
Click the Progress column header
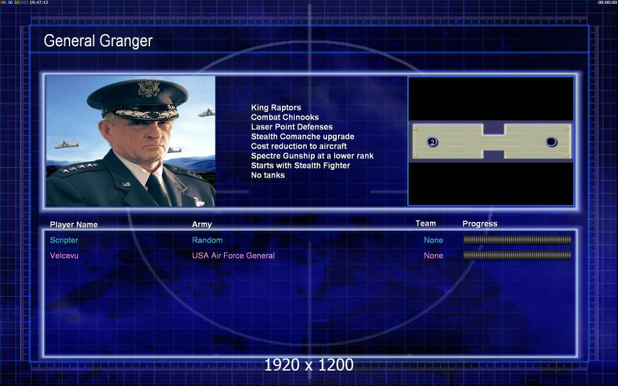pyautogui.click(x=480, y=224)
